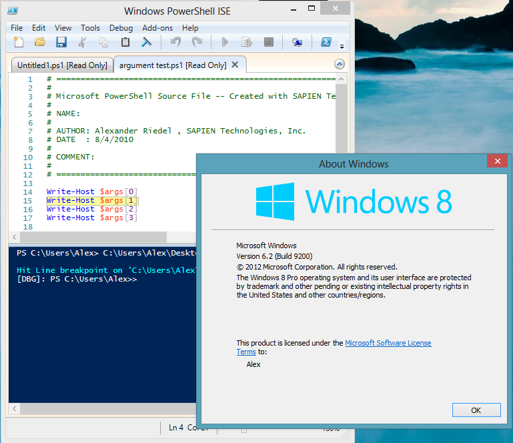Click the script pane horizontal scrollbar left arrow
This screenshot has width=513, height=443.
(x=15, y=237)
